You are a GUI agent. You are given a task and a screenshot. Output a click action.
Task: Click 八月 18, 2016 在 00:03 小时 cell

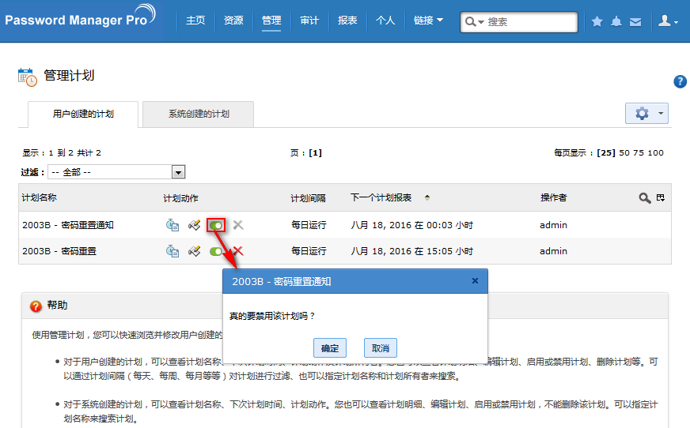click(x=412, y=225)
